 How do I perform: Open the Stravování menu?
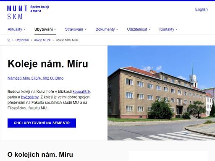[x=76, y=29]
